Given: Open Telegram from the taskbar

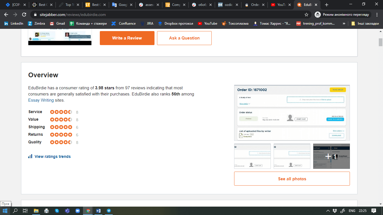Looking at the screenshot, I should tap(109, 211).
